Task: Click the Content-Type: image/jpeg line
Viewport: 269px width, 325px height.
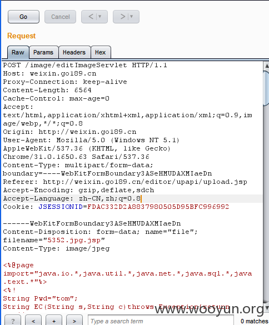Action: [x=56, y=248]
